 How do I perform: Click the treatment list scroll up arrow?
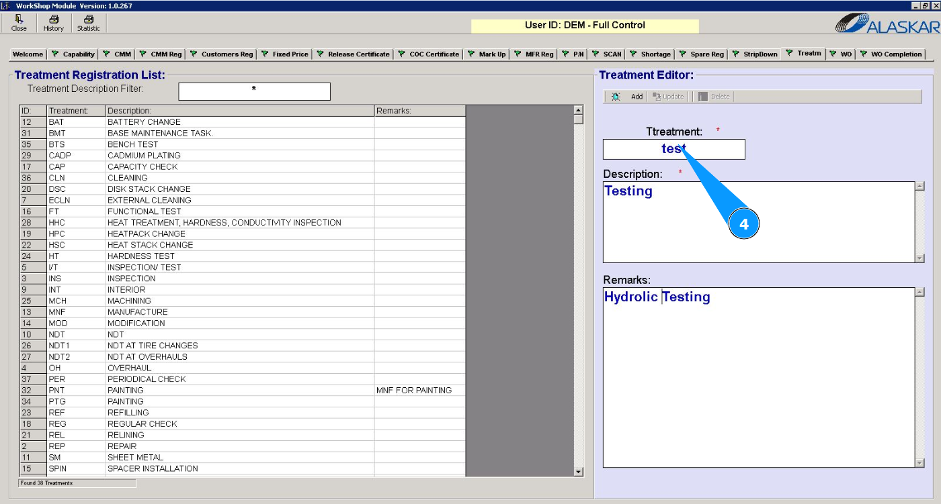tap(579, 110)
